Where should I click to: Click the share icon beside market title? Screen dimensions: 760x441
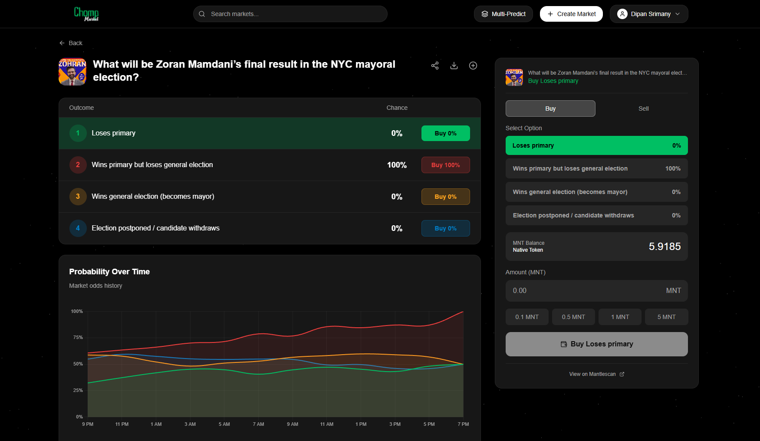435,66
